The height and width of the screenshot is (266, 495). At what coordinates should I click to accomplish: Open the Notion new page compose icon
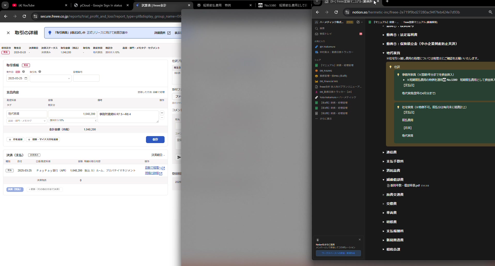[358, 22]
